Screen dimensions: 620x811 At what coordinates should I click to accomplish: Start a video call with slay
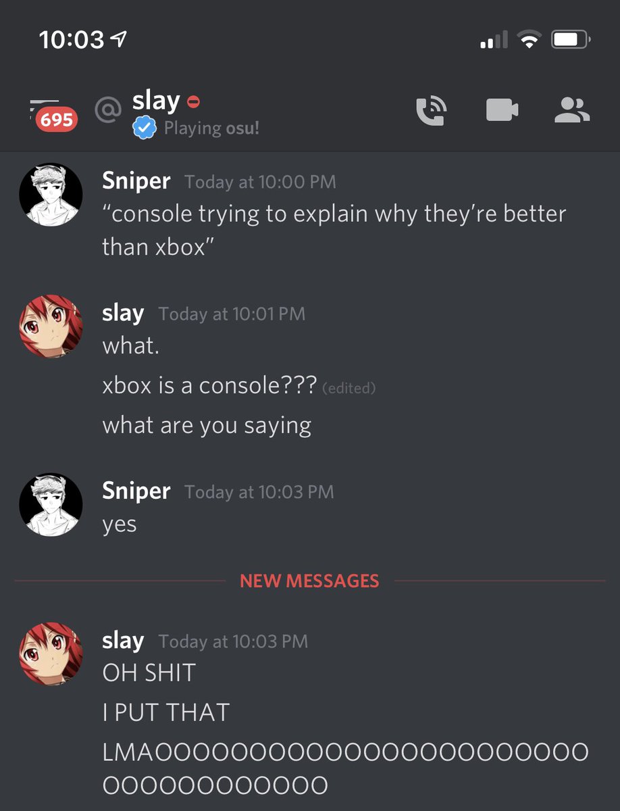point(502,109)
